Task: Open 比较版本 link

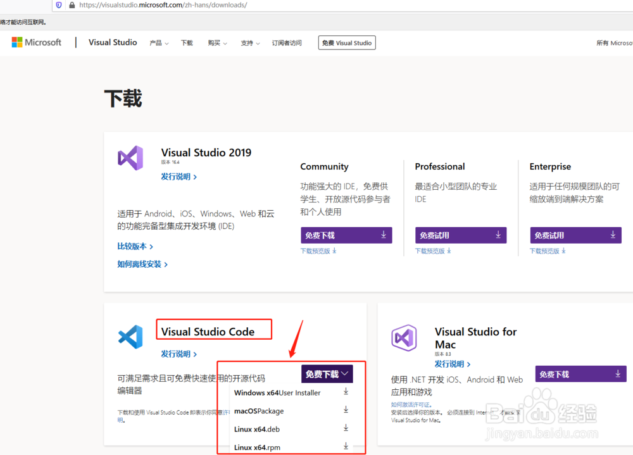Action: pos(135,246)
